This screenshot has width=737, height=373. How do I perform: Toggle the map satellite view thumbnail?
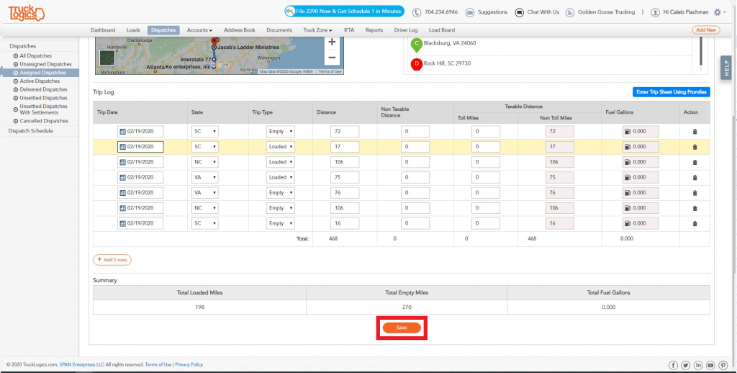point(107,58)
